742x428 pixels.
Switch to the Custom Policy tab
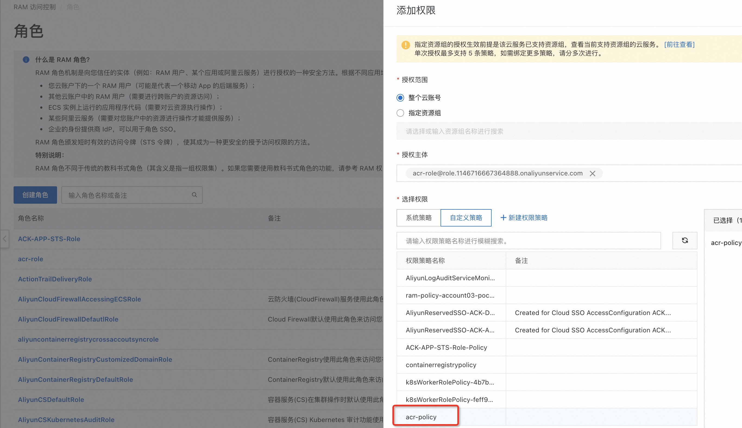466,218
